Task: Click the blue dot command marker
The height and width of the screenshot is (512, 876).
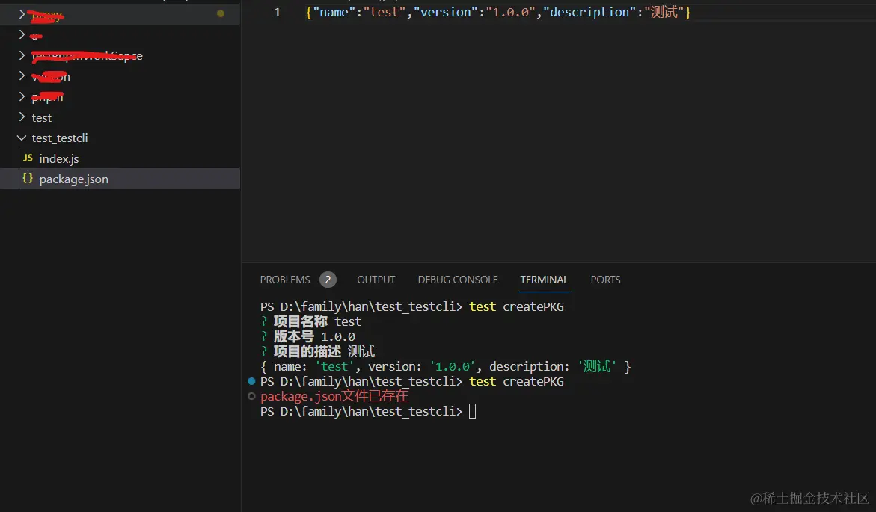Action: pos(251,381)
